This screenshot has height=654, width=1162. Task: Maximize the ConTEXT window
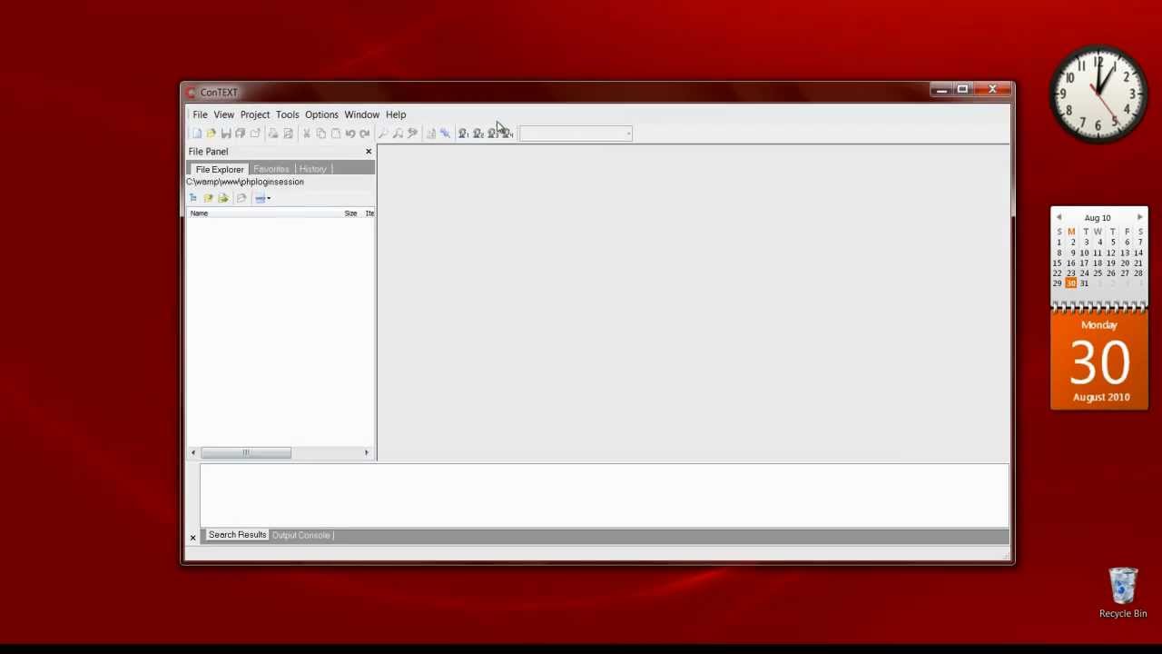pos(962,89)
